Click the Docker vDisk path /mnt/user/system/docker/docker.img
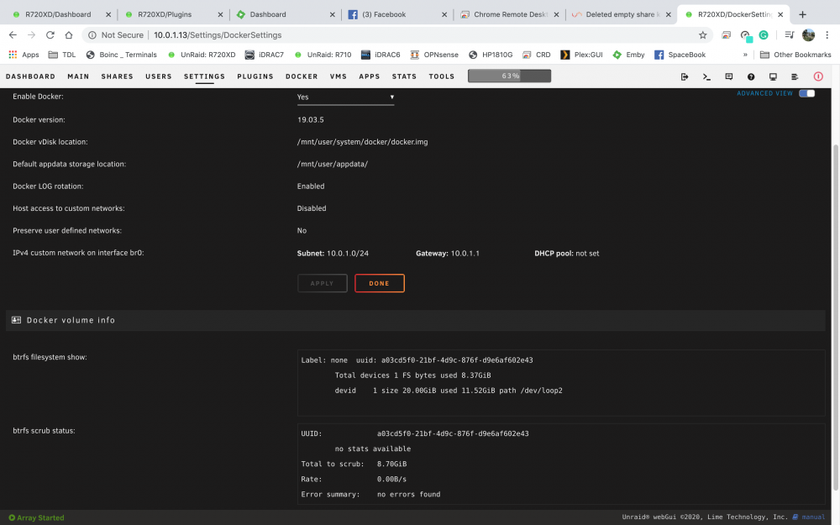840x525 pixels. [362, 142]
